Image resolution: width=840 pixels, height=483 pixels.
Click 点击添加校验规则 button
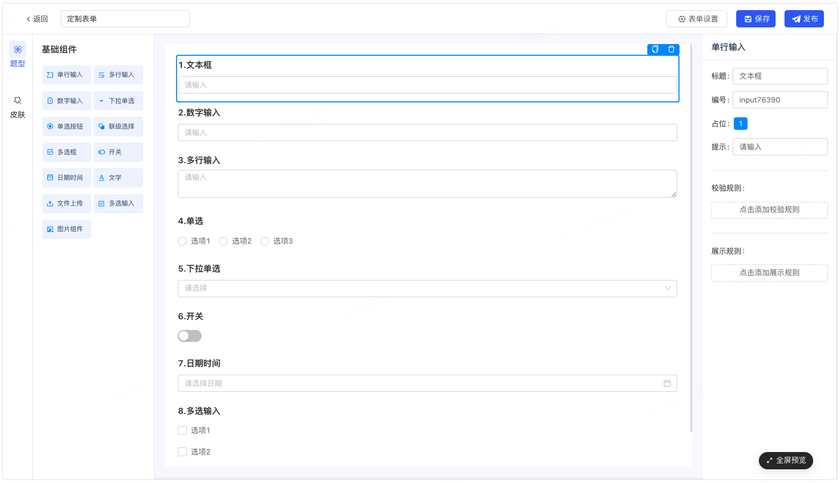coord(769,210)
